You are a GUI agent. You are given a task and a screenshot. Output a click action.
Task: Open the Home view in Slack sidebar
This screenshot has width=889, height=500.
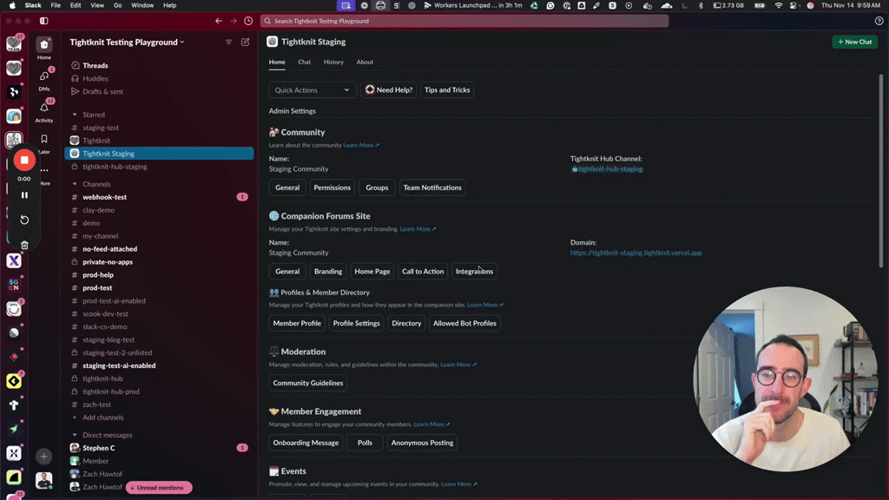[x=44, y=45]
